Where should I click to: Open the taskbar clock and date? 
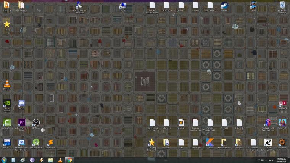point(282,160)
